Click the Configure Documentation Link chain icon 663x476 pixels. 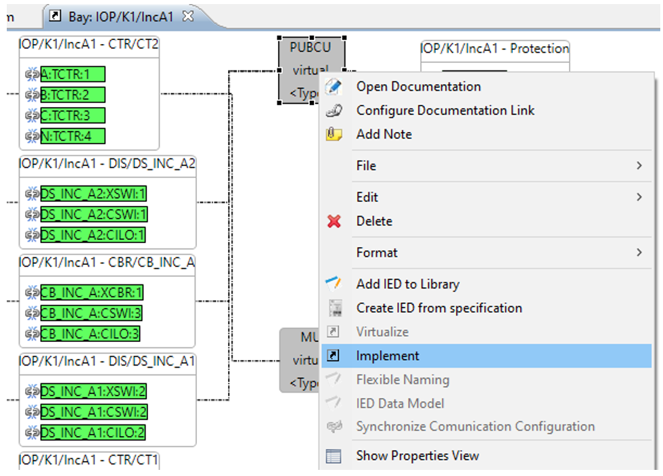(x=334, y=110)
